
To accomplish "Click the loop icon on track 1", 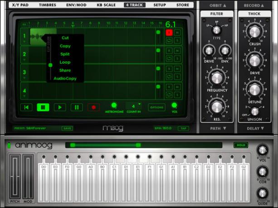I will pyautogui.click(x=169, y=40).
